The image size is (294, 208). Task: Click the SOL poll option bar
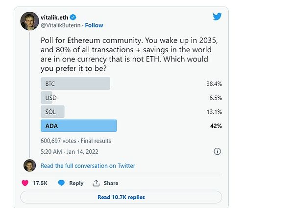coord(51,112)
